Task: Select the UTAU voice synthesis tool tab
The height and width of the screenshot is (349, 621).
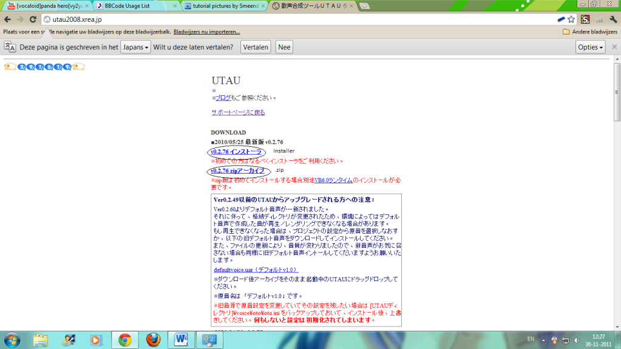Action: (x=313, y=6)
